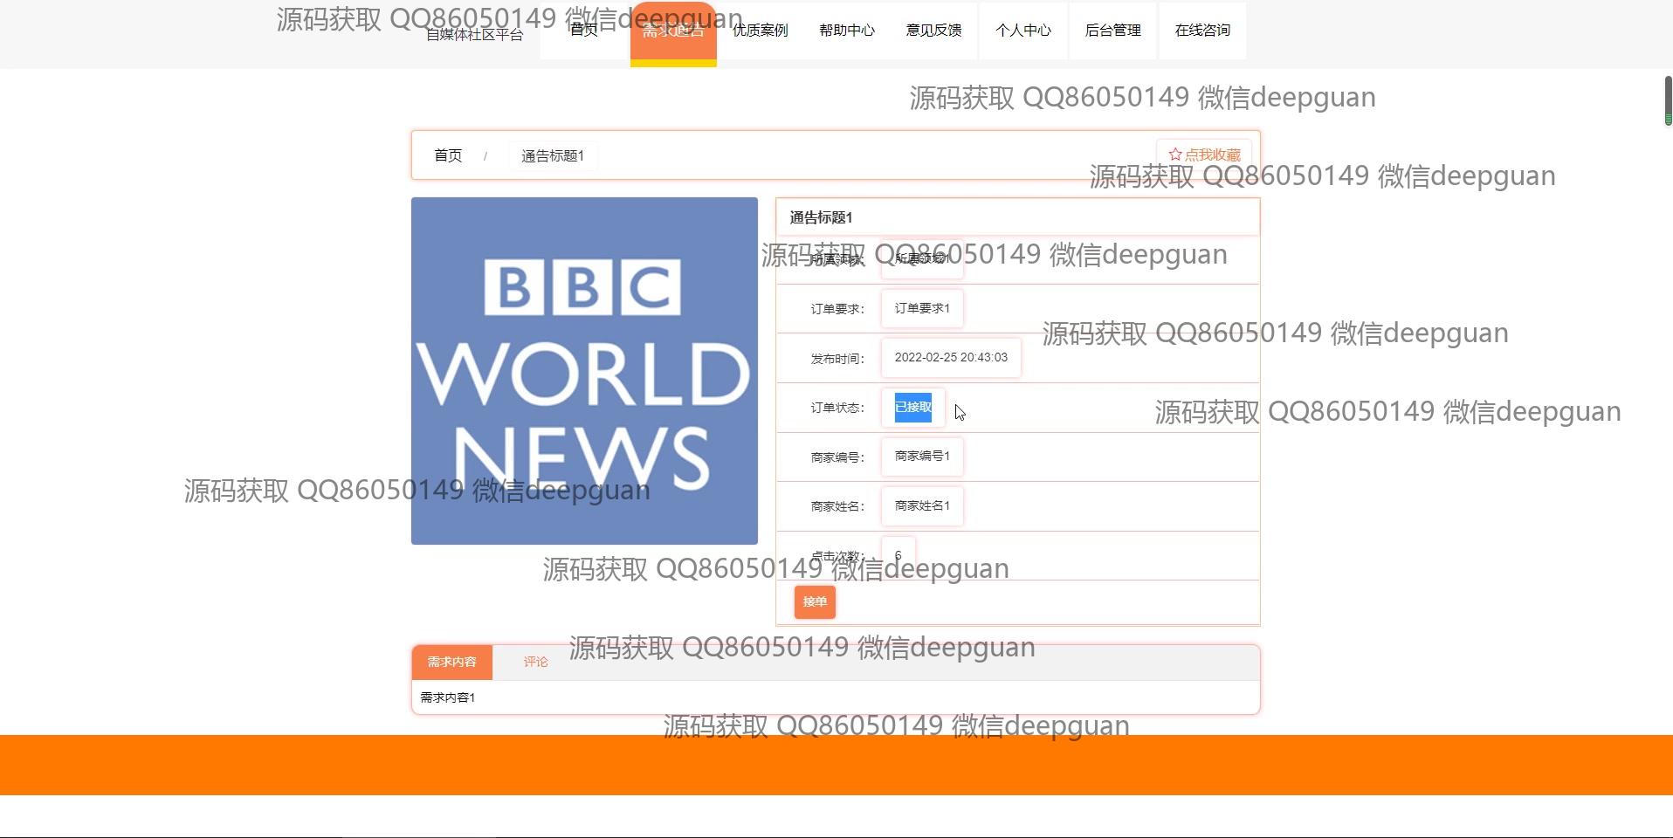
Task: Click the 商家编号: label
Action: tap(837, 457)
